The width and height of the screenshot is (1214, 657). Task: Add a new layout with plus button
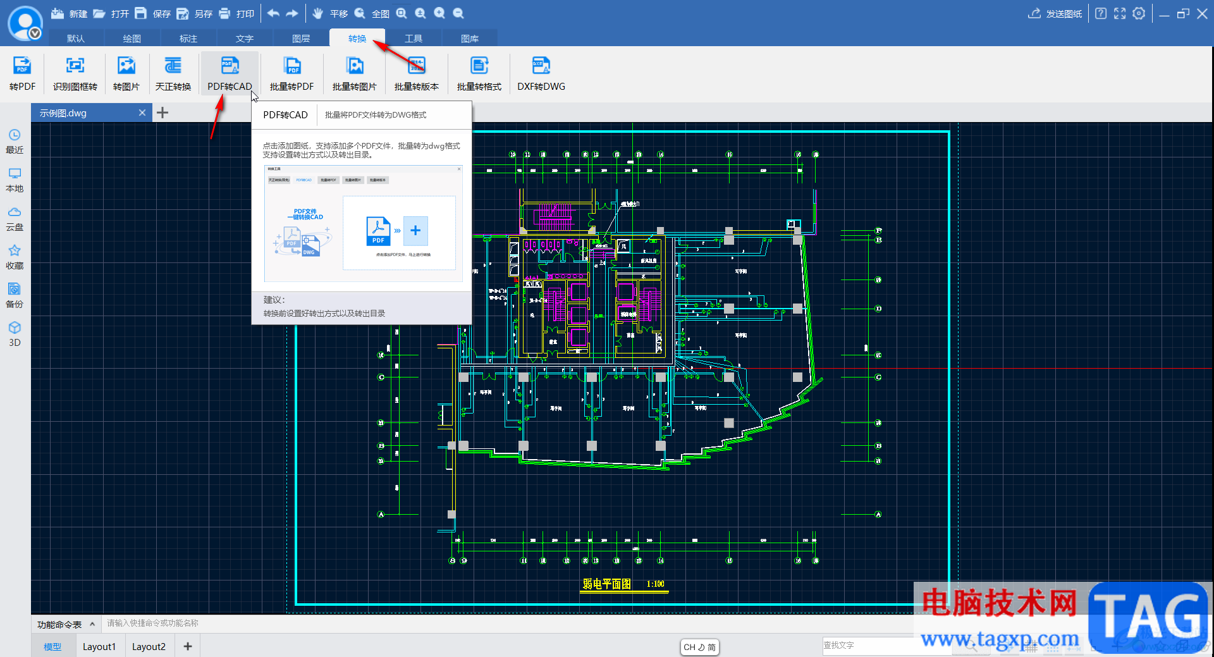tap(188, 646)
